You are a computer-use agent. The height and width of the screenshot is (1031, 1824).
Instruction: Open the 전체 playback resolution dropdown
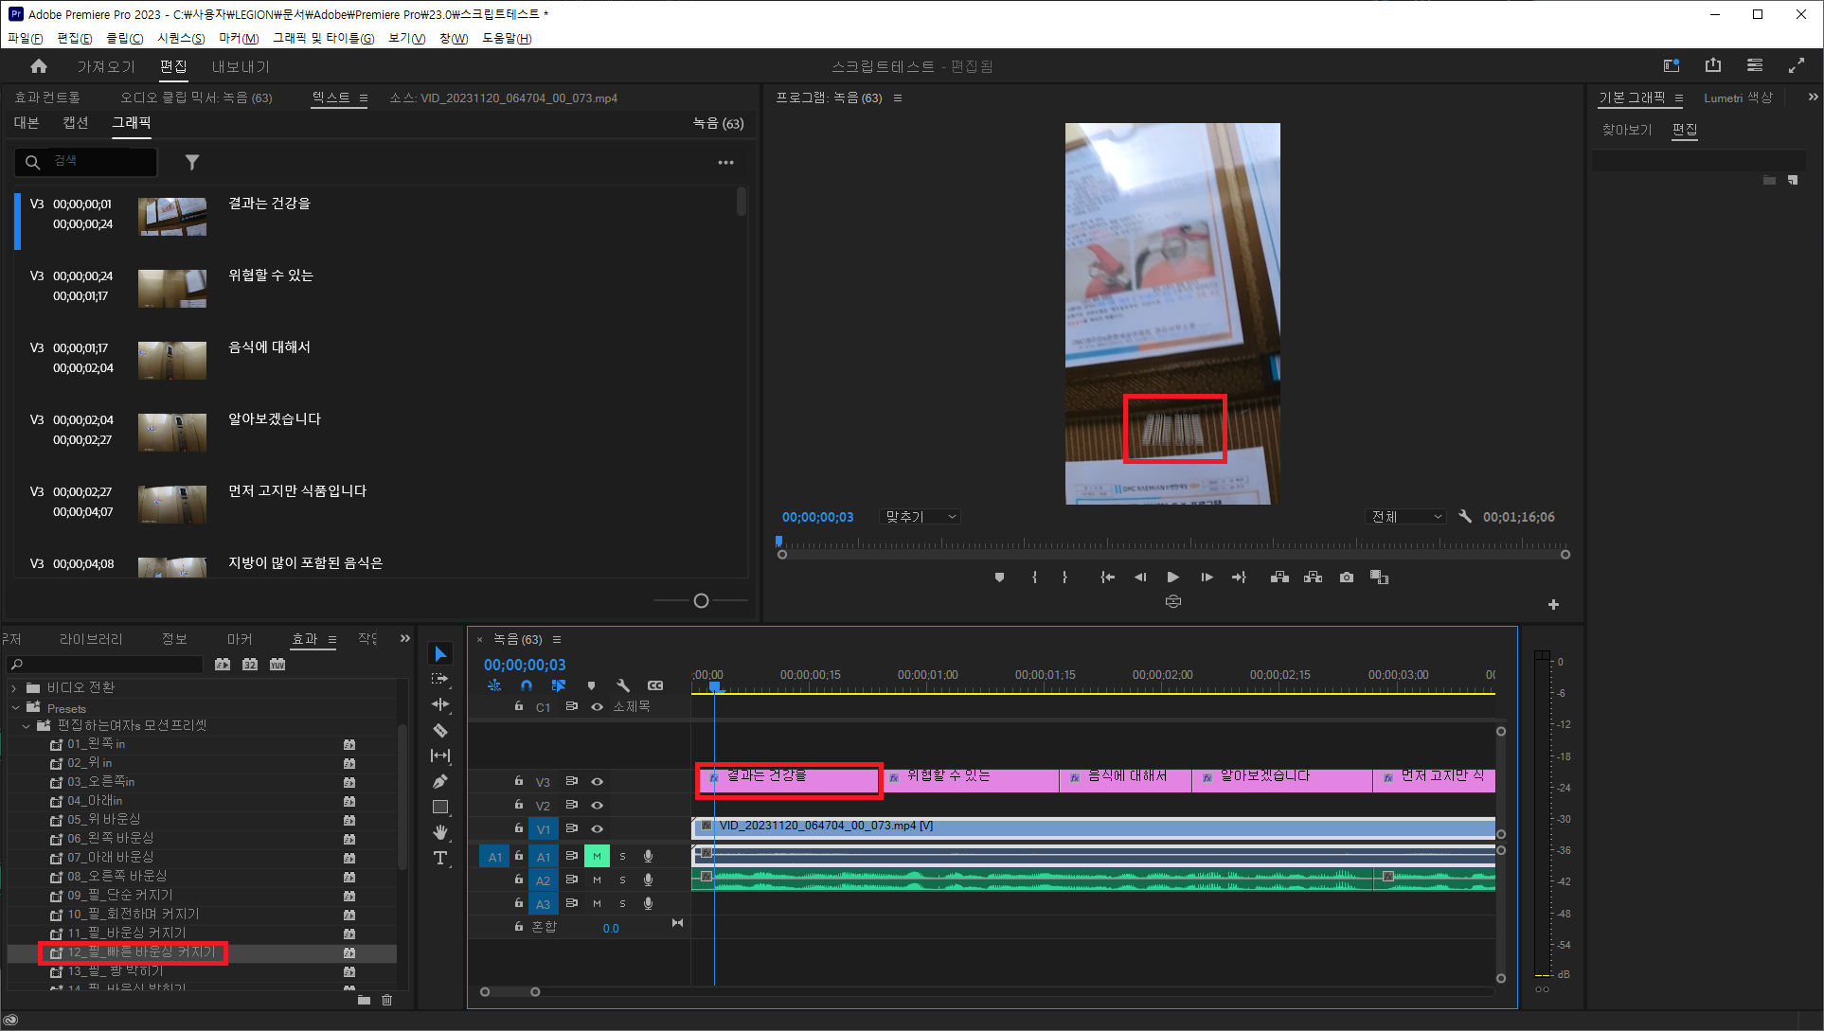click(1407, 517)
